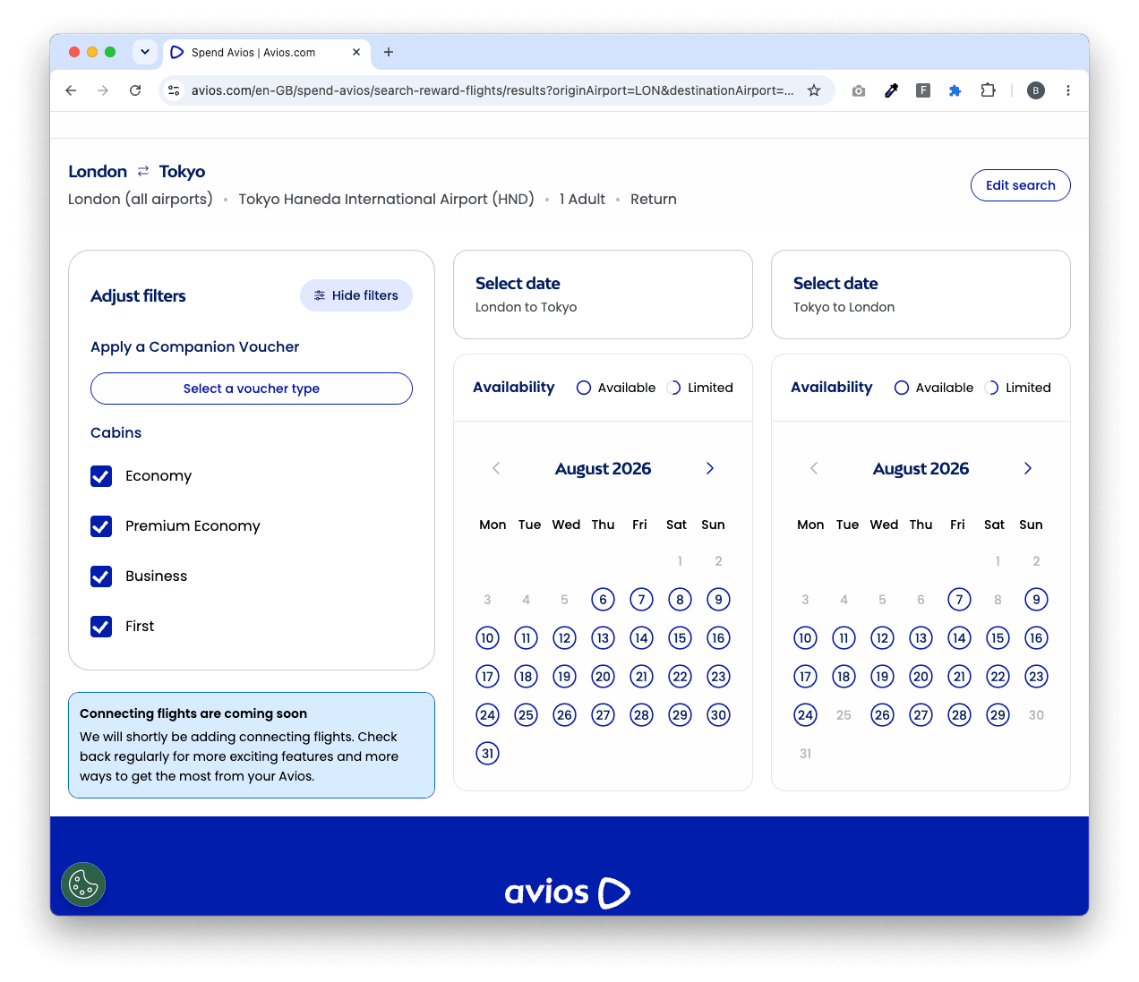Click Limited legend in return availability
This screenshot has height=982, width=1139.
[x=1017, y=388]
